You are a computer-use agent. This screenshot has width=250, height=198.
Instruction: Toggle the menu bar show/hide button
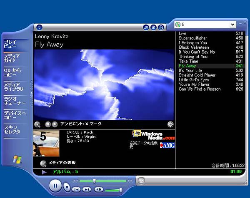point(39,27)
